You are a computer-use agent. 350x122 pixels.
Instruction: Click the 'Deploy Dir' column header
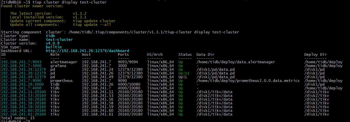(316, 55)
